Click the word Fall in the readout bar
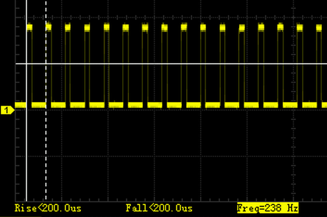 (137, 208)
